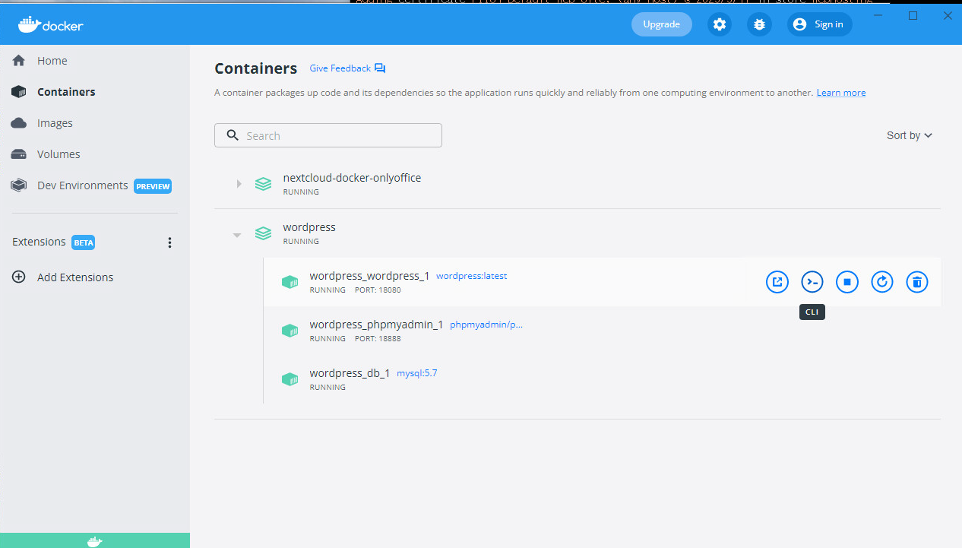Focus the container Search field
The image size is (962, 548).
328,135
